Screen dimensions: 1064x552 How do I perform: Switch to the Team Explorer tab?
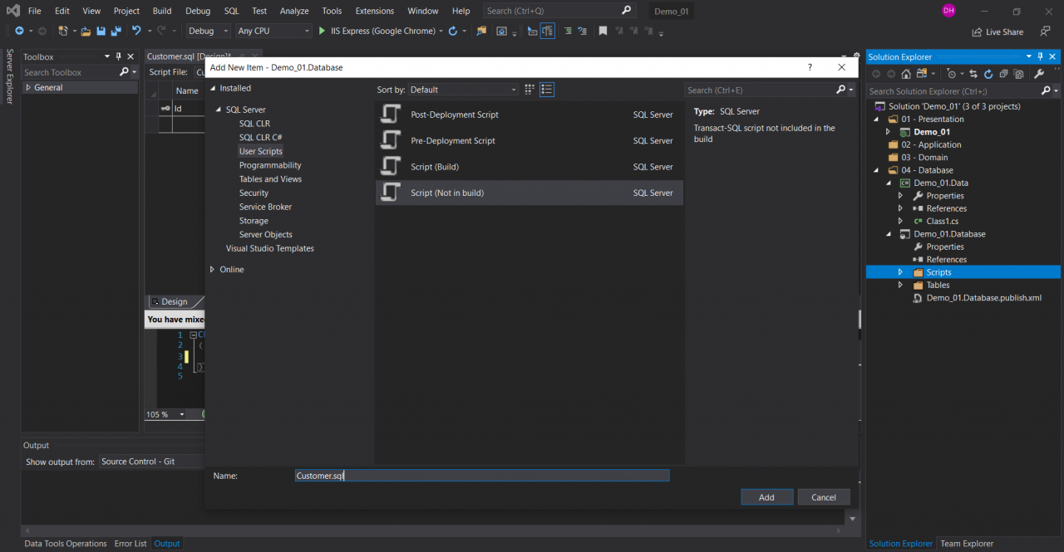pos(967,544)
